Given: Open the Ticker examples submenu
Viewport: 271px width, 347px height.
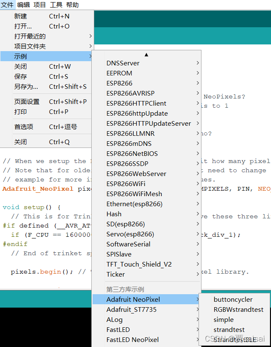Looking at the screenshot, I should [x=147, y=274].
